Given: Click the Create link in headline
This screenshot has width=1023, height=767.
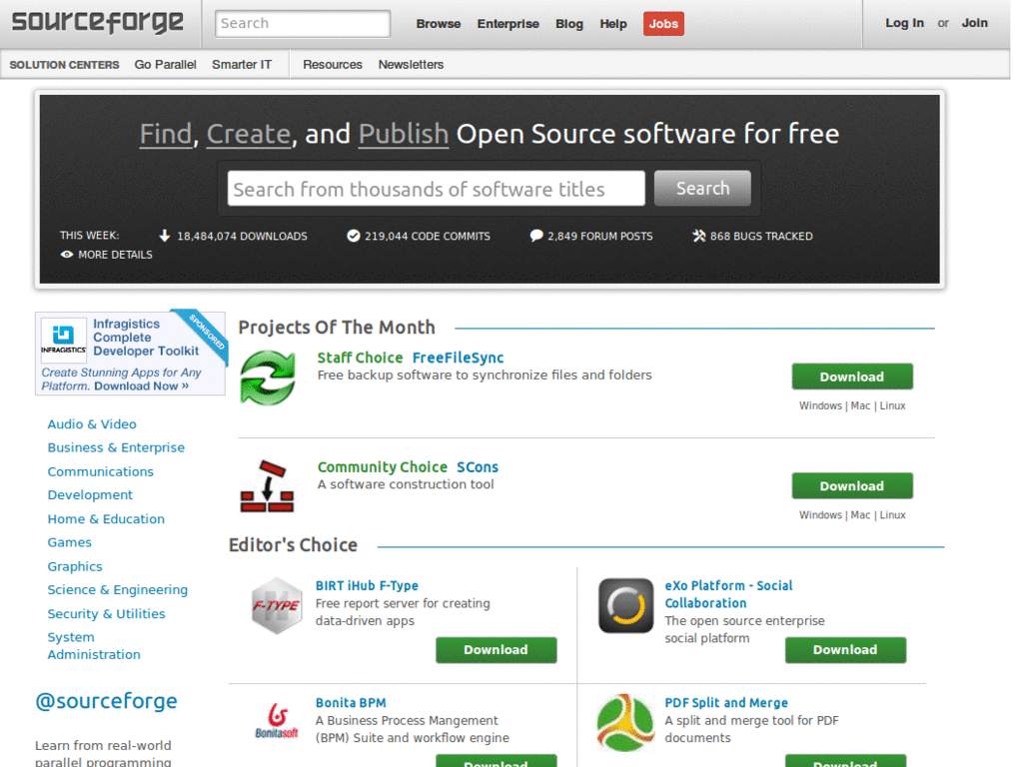Looking at the screenshot, I should 249,135.
